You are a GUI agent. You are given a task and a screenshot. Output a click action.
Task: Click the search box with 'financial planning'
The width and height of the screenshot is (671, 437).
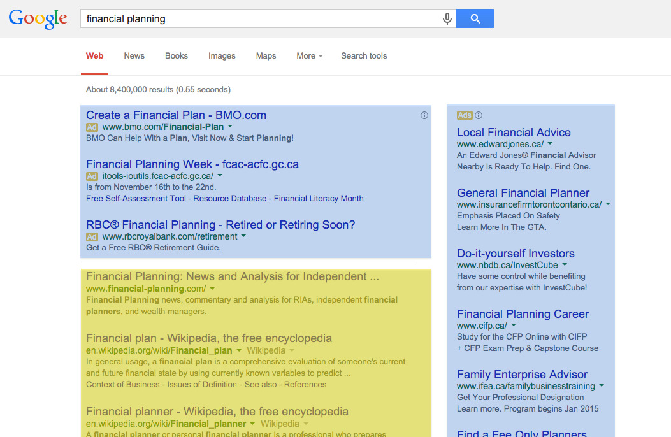tap(268, 18)
